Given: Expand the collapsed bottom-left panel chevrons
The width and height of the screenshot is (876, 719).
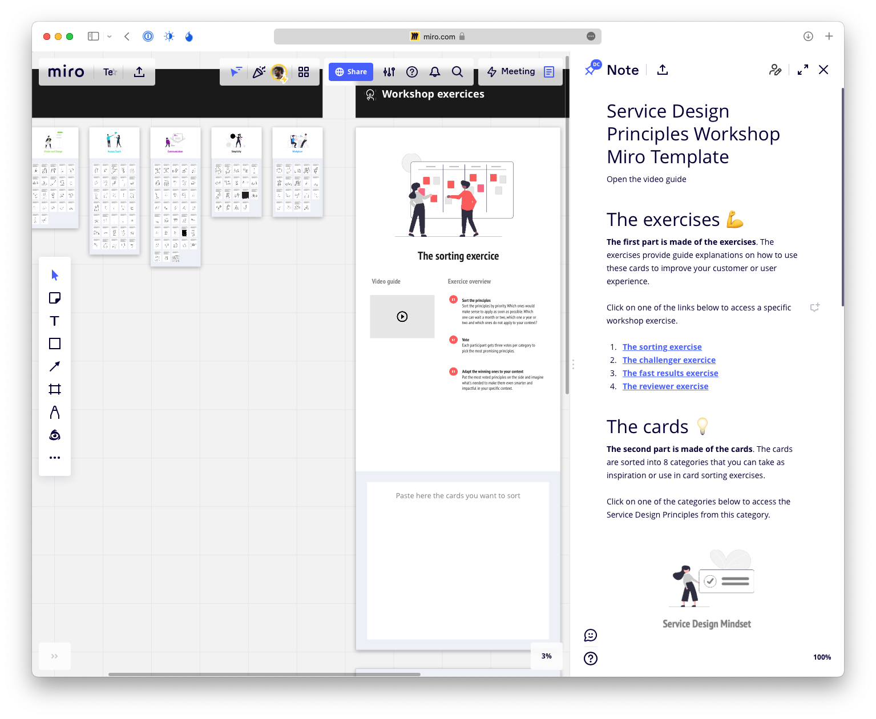Looking at the screenshot, I should [x=55, y=656].
